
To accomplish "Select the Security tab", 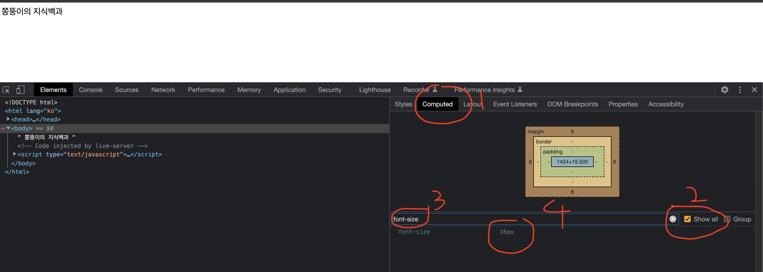I will coord(330,90).
